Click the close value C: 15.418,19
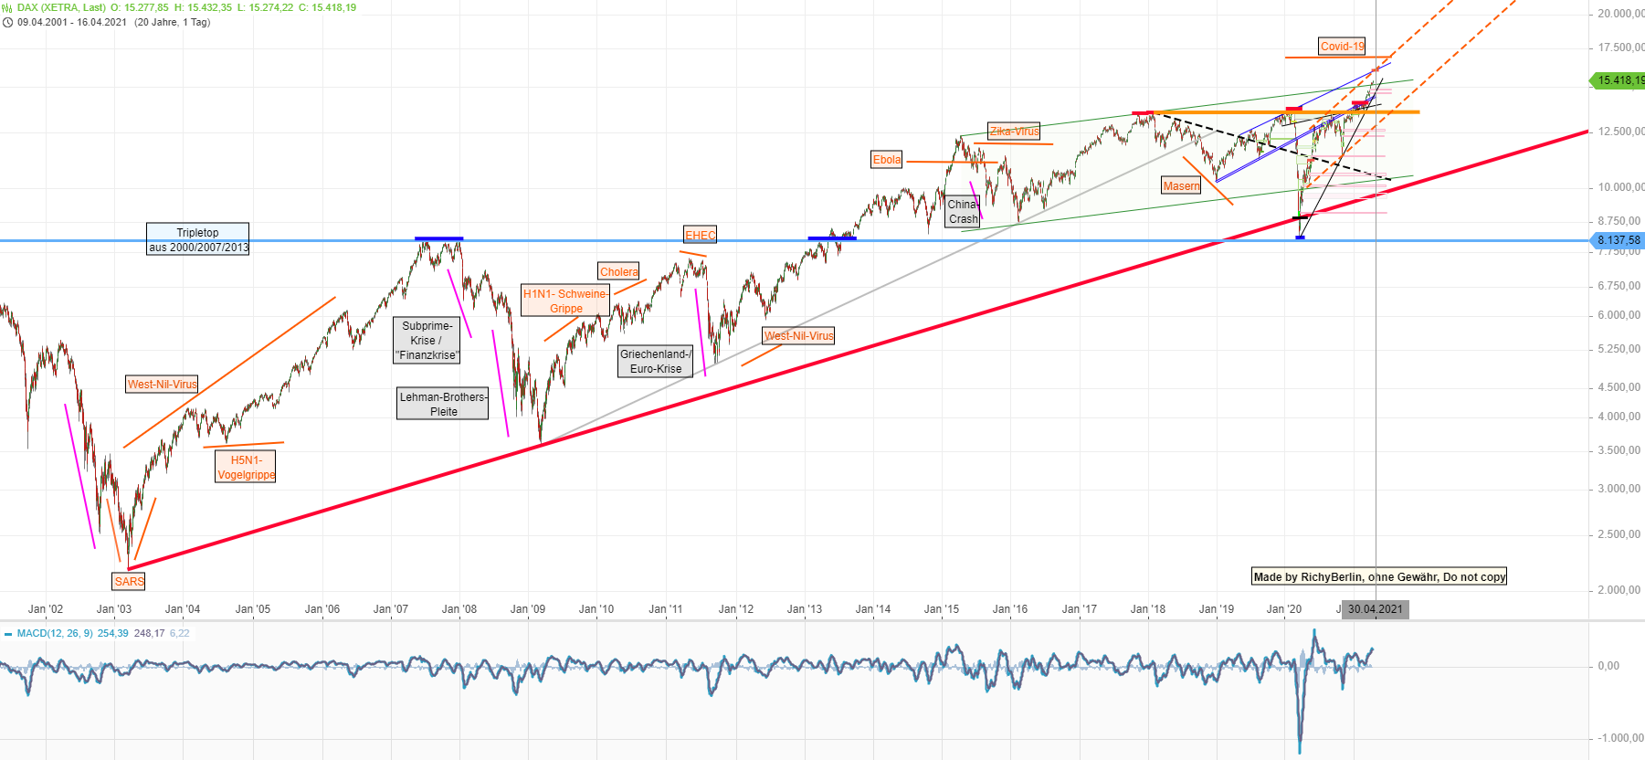Image resolution: width=1645 pixels, height=760 pixels. click(327, 7)
